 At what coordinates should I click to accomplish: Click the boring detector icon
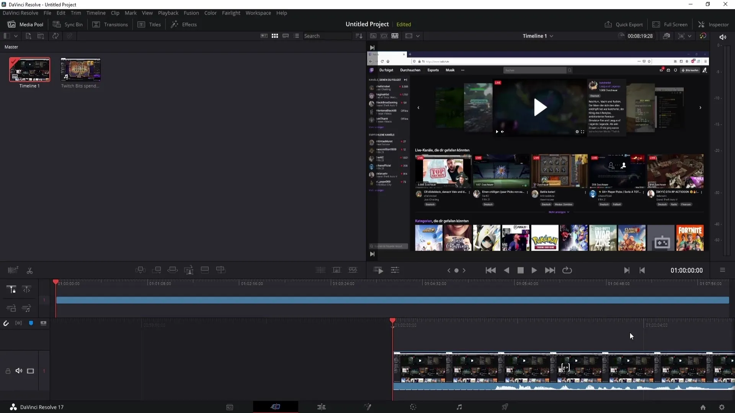(x=13, y=270)
